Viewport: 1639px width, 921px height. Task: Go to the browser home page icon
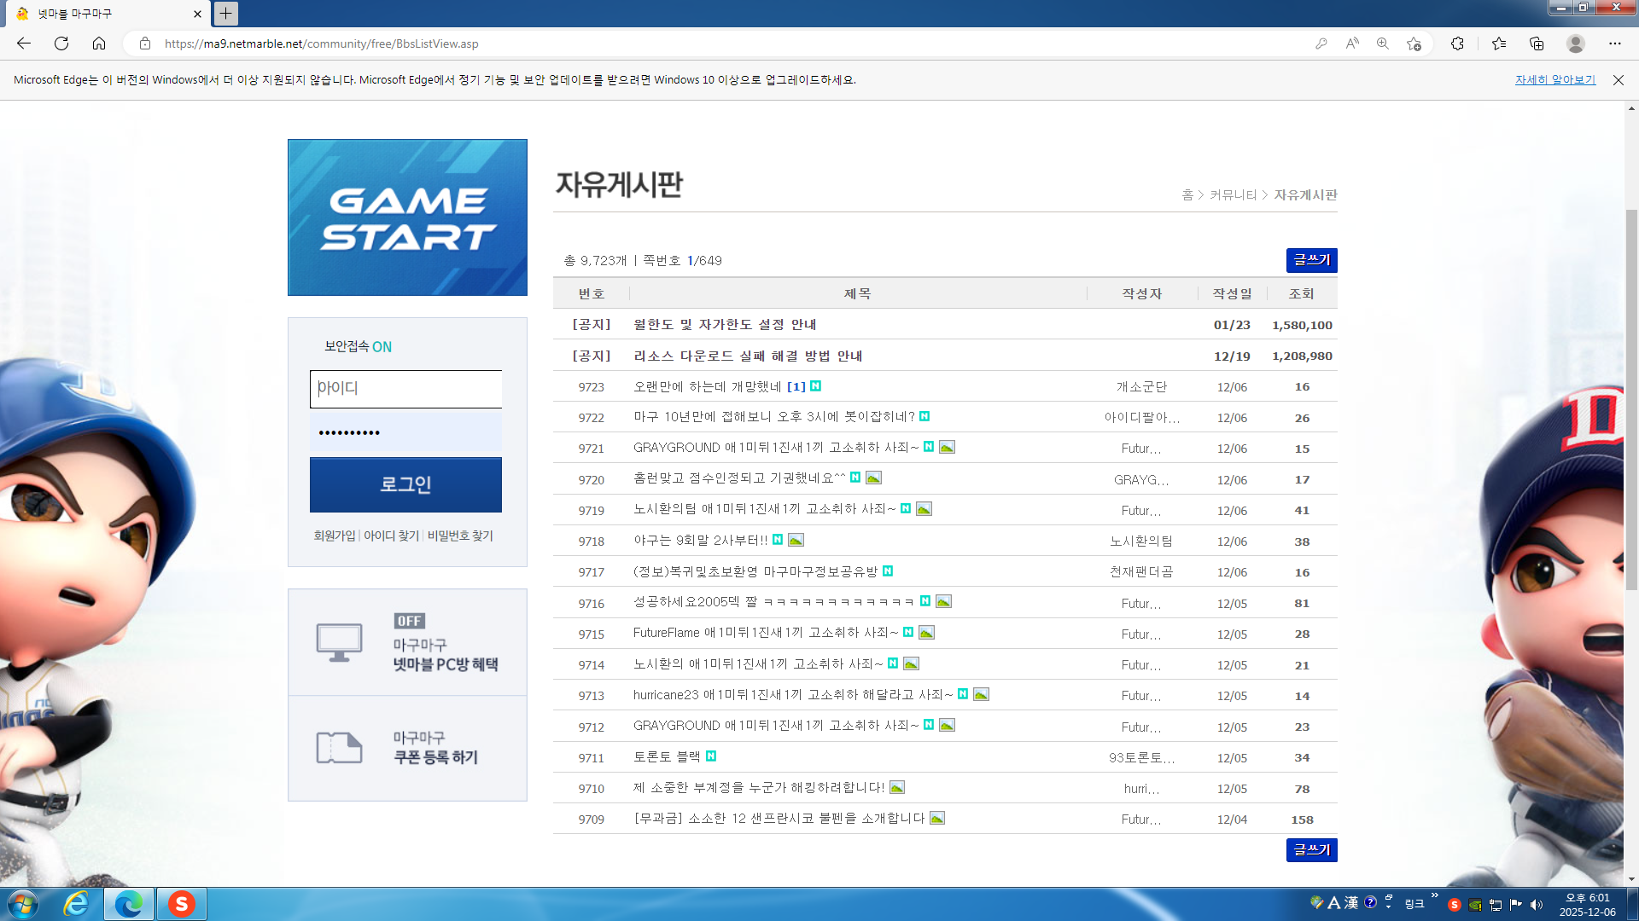(x=99, y=43)
